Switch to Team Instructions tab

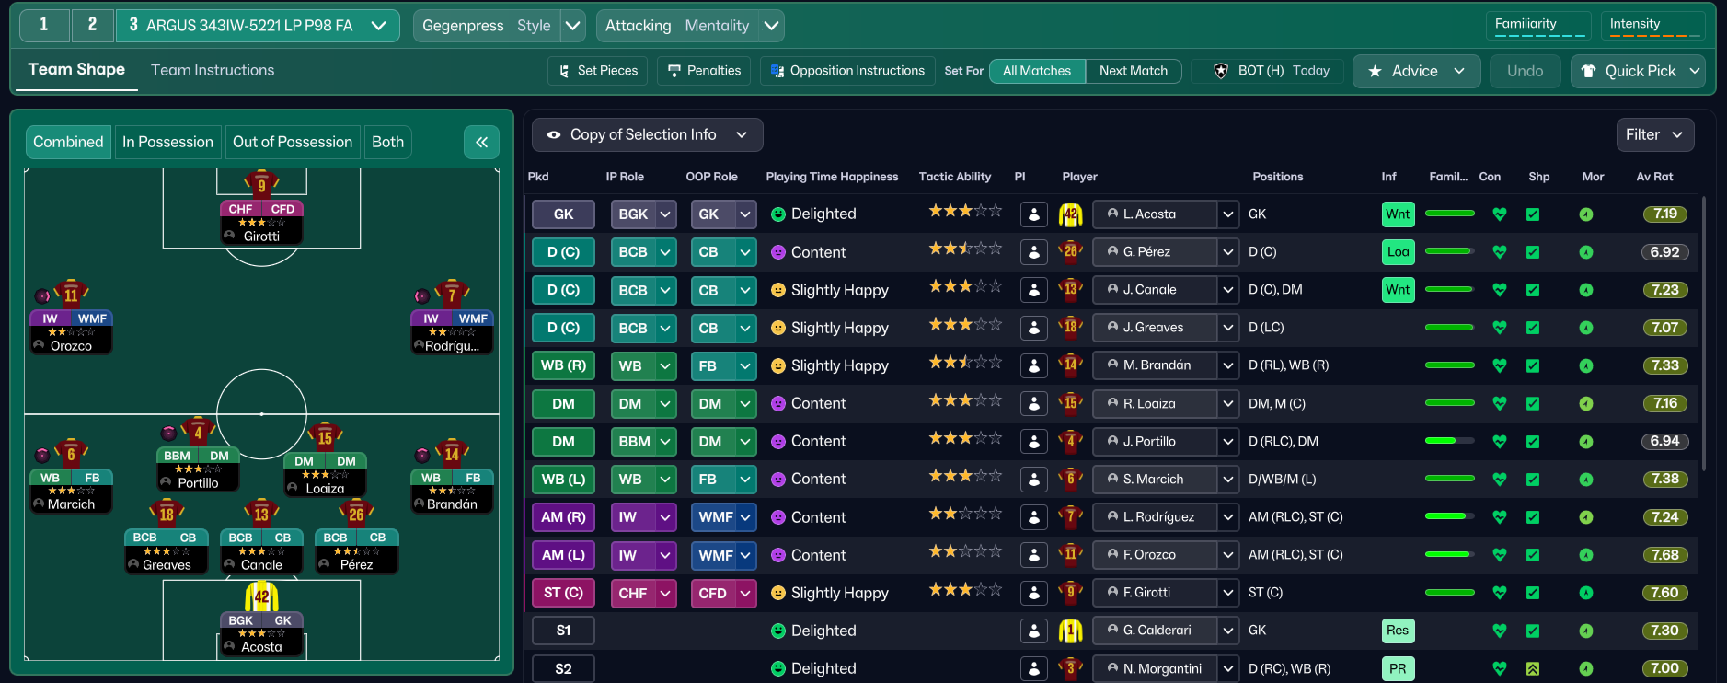click(213, 70)
